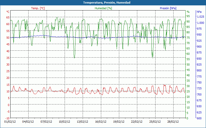Click the chart title "Temperatura, Presión, Humedad"
The height and width of the screenshot is (128, 206).
click(103, 3)
